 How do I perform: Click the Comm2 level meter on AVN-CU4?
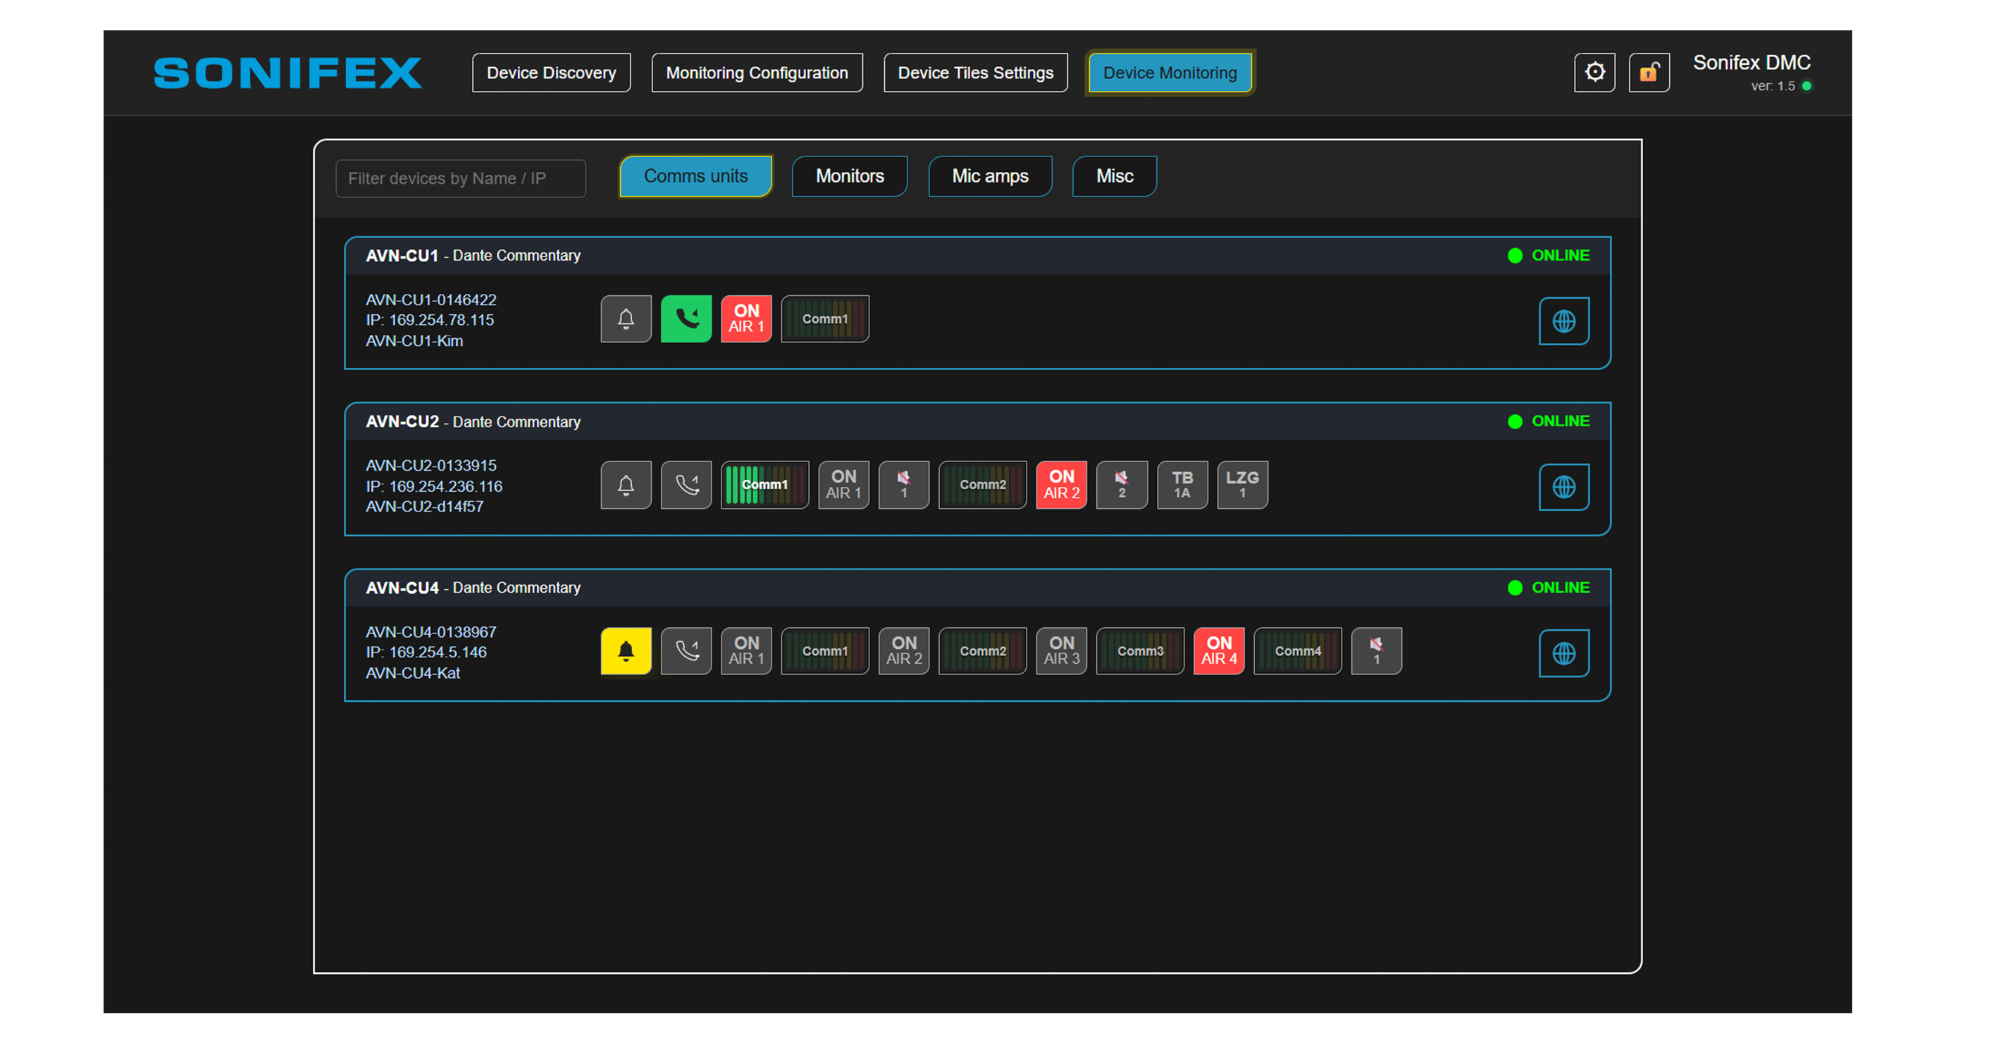(983, 651)
